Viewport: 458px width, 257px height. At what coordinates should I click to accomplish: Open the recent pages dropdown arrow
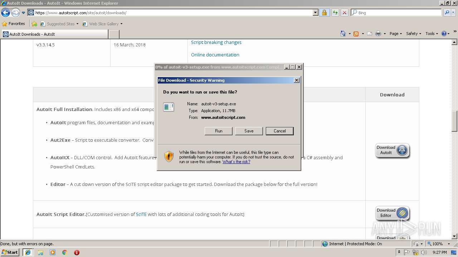[x=23, y=13]
